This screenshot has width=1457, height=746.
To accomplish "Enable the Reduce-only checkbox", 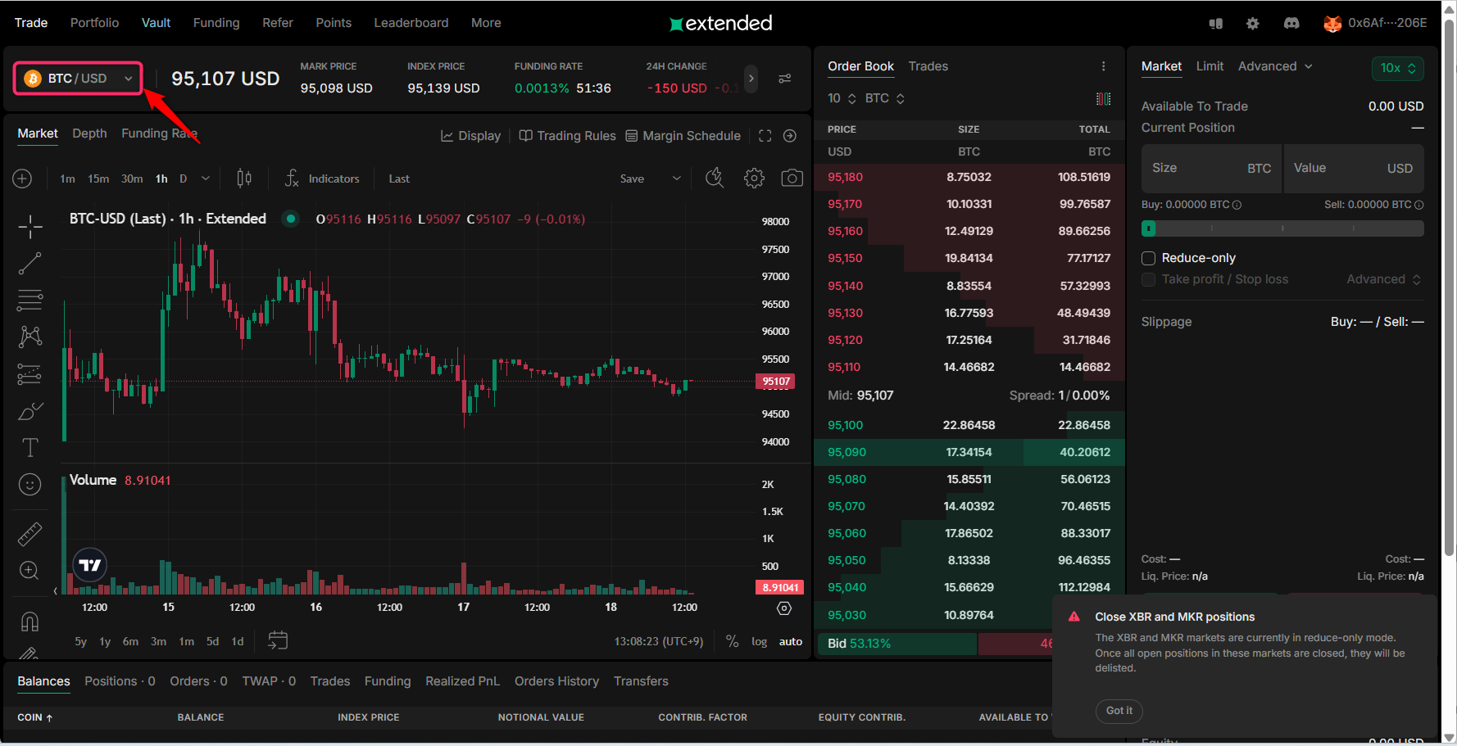I will tap(1148, 258).
